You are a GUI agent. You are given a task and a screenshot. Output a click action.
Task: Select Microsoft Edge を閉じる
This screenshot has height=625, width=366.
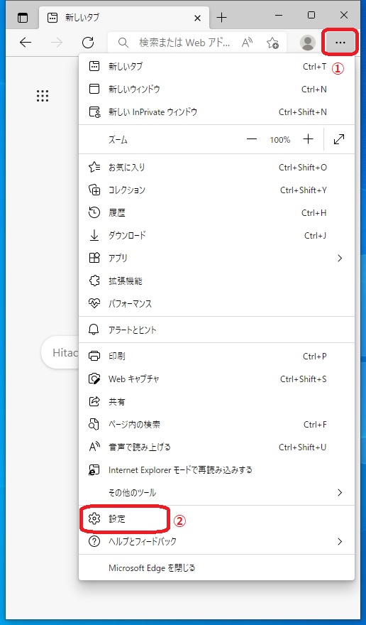click(x=216, y=567)
